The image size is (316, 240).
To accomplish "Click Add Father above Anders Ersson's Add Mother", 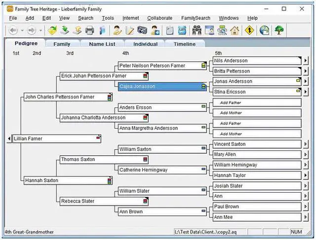I will pos(257,103).
